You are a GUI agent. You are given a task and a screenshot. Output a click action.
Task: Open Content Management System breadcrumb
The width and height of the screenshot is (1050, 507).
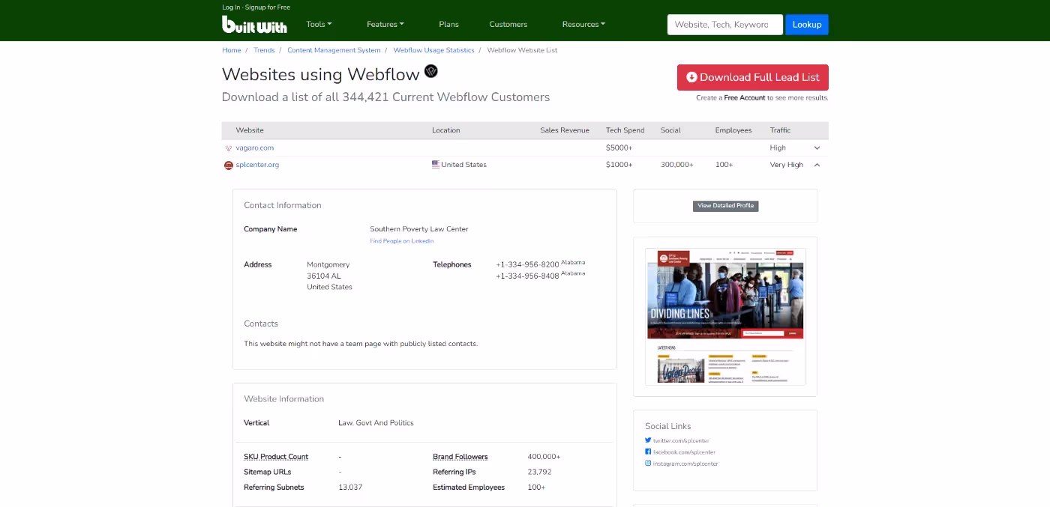[334, 50]
